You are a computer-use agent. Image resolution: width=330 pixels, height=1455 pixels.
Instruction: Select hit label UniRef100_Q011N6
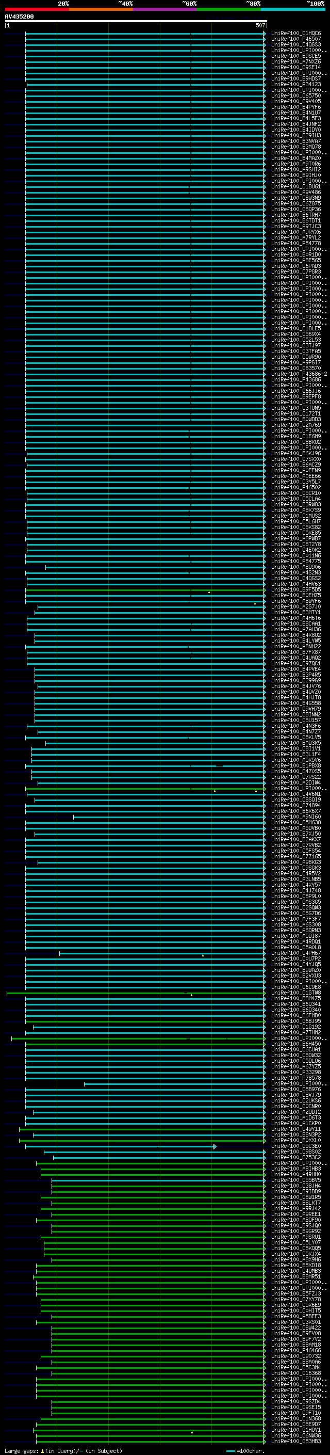coord(295,556)
